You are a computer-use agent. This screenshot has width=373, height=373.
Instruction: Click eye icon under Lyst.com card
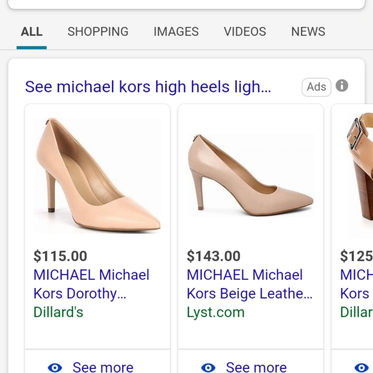click(208, 368)
